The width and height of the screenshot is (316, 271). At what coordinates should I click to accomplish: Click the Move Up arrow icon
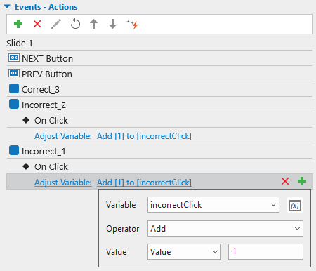pyautogui.click(x=94, y=24)
